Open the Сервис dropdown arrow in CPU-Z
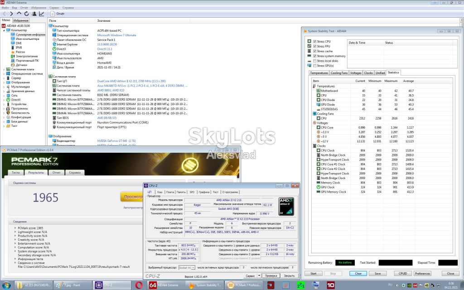The height and width of the screenshot is (290, 464). [x=259, y=275]
